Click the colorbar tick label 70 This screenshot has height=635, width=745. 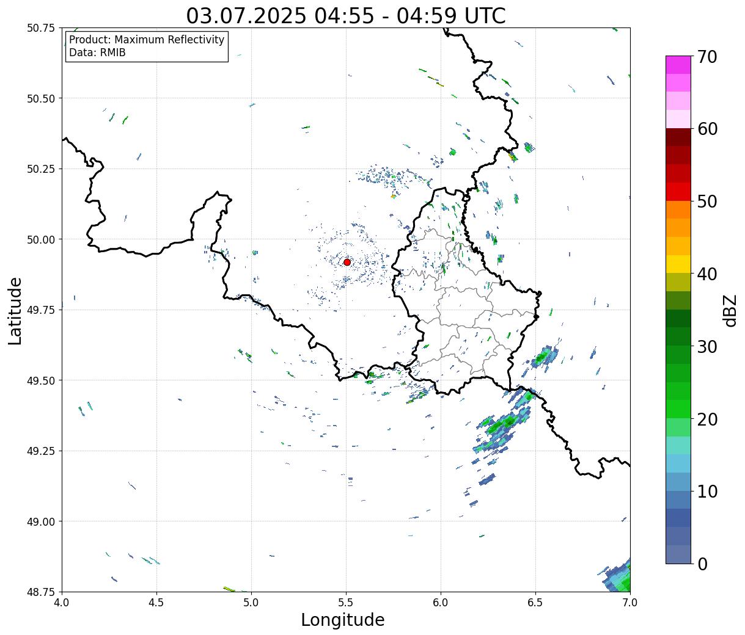(x=707, y=57)
